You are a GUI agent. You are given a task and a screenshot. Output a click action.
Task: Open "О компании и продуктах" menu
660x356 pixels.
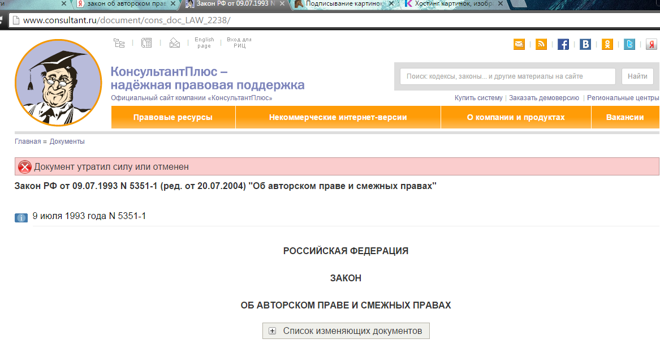pyautogui.click(x=516, y=117)
